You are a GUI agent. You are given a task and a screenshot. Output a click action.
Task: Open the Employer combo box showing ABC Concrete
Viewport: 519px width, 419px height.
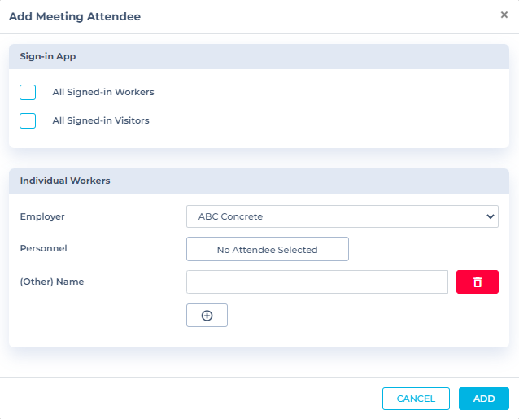334,216
